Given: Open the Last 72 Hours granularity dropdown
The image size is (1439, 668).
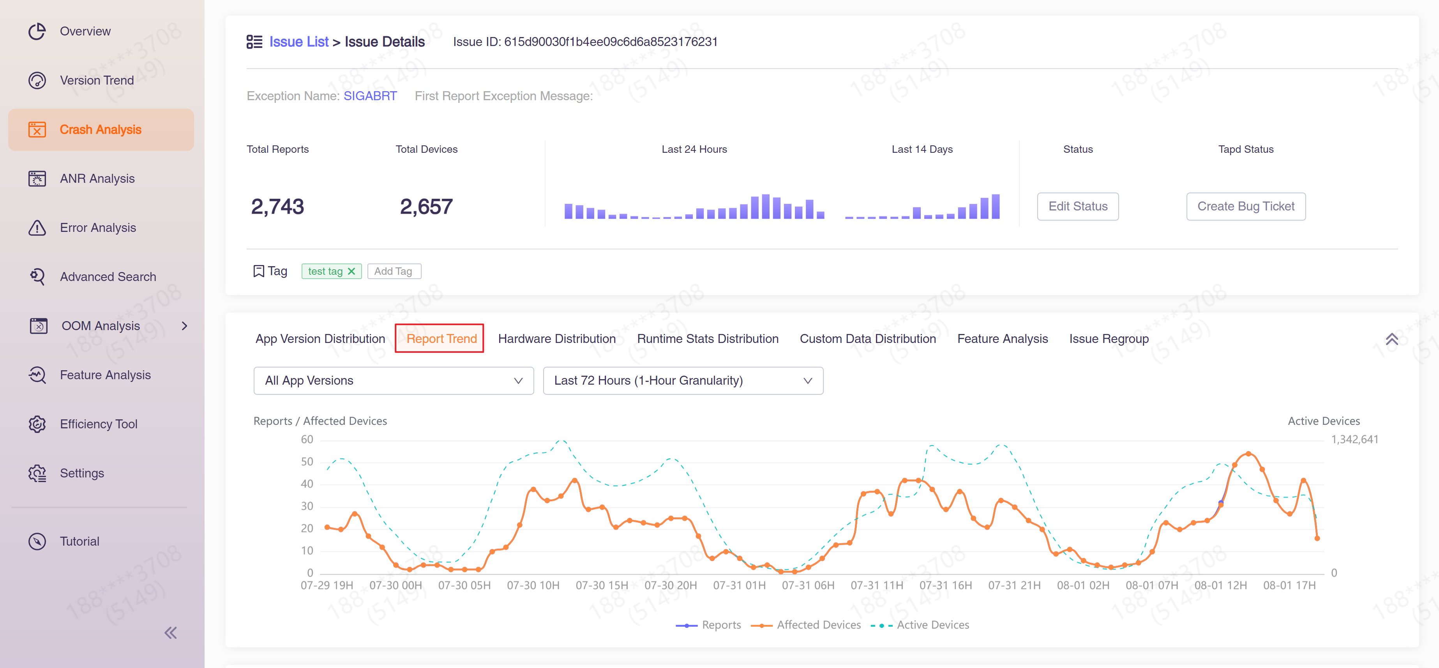Looking at the screenshot, I should tap(683, 381).
